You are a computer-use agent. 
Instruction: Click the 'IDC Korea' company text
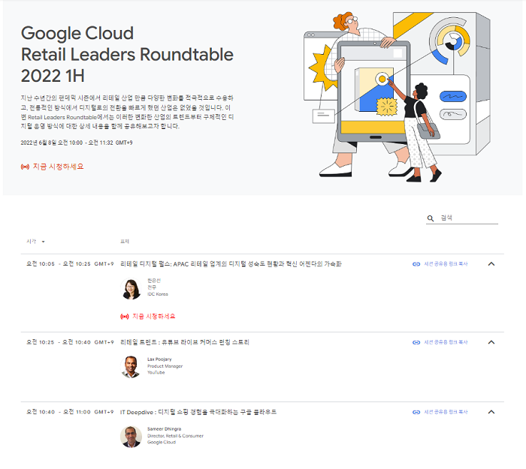click(158, 294)
